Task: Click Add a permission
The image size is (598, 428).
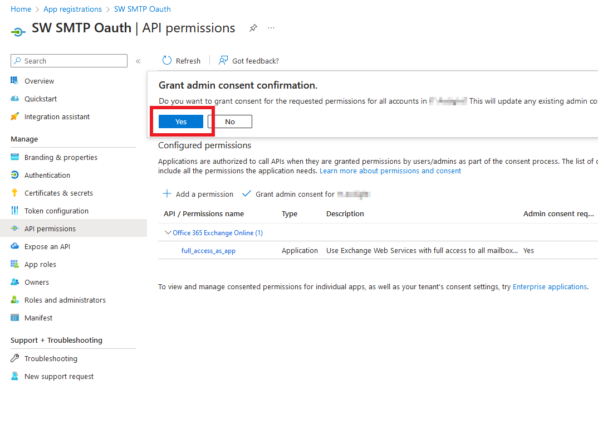Action: pyautogui.click(x=198, y=194)
